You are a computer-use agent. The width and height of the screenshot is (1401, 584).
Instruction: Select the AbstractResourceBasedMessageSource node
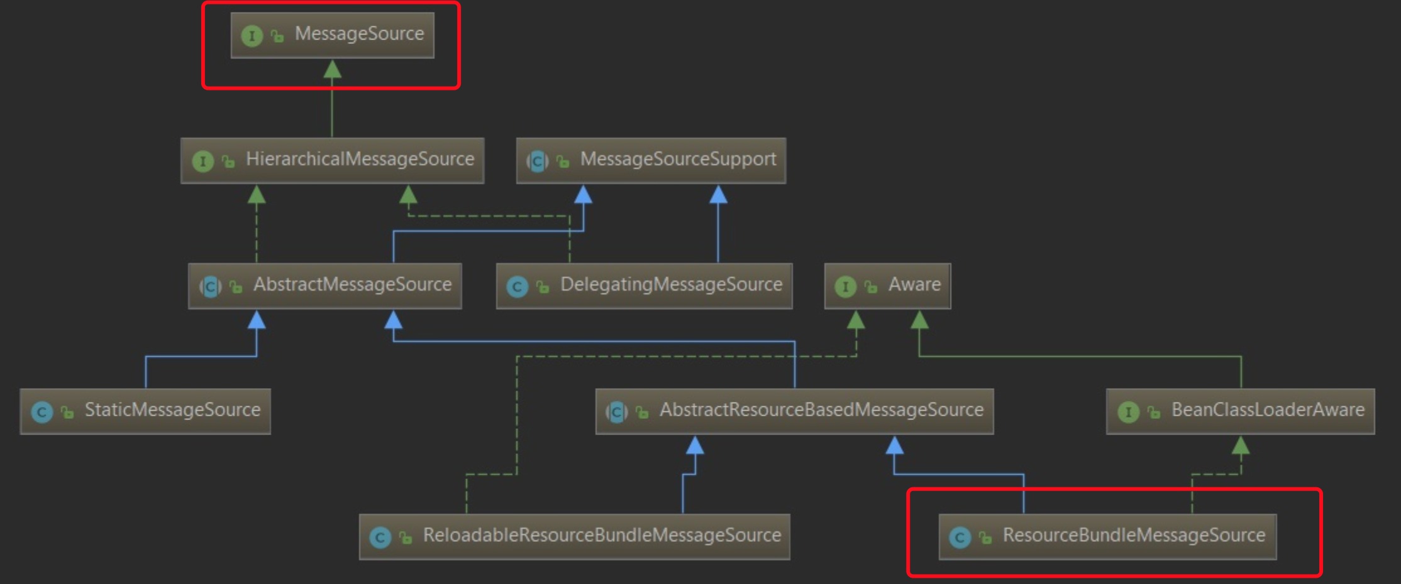794,412
